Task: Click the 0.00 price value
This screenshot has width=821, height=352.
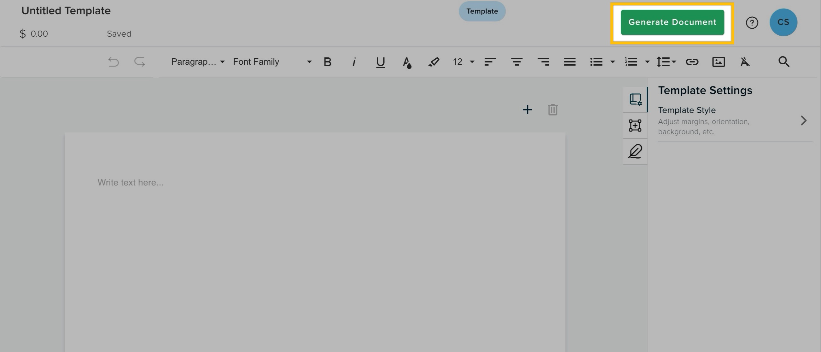Action: [39, 34]
